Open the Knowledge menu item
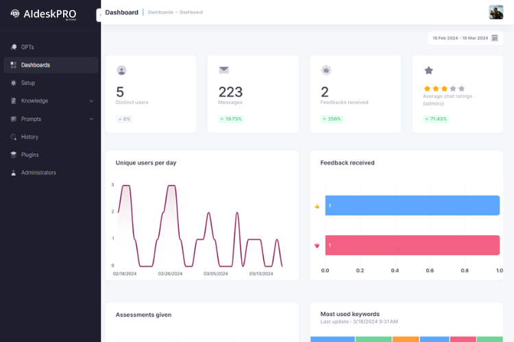Viewport: 514px width, 342px height. [x=34, y=101]
